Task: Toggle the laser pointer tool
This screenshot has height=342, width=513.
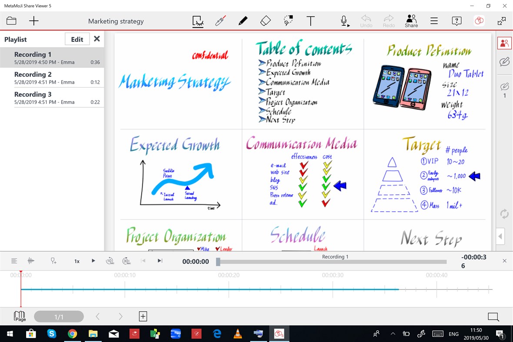Action: 220,20
